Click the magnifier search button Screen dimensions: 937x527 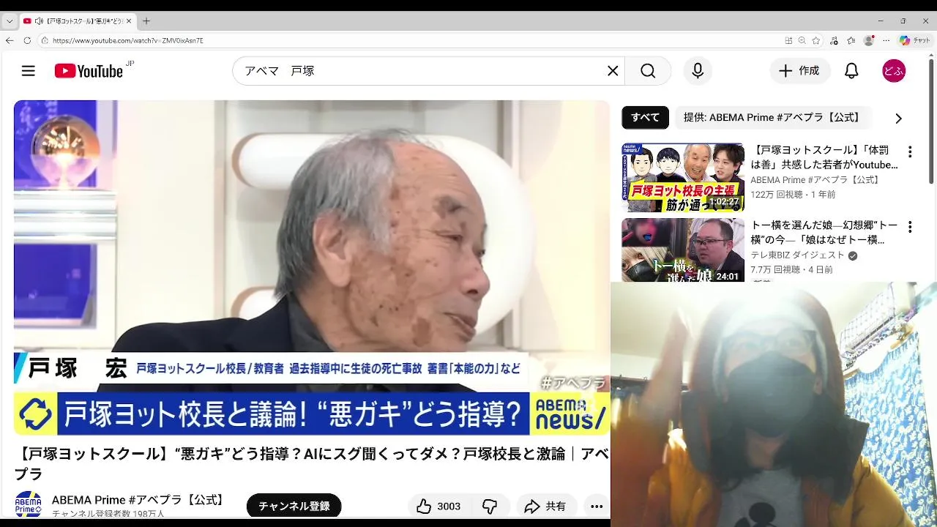point(648,71)
